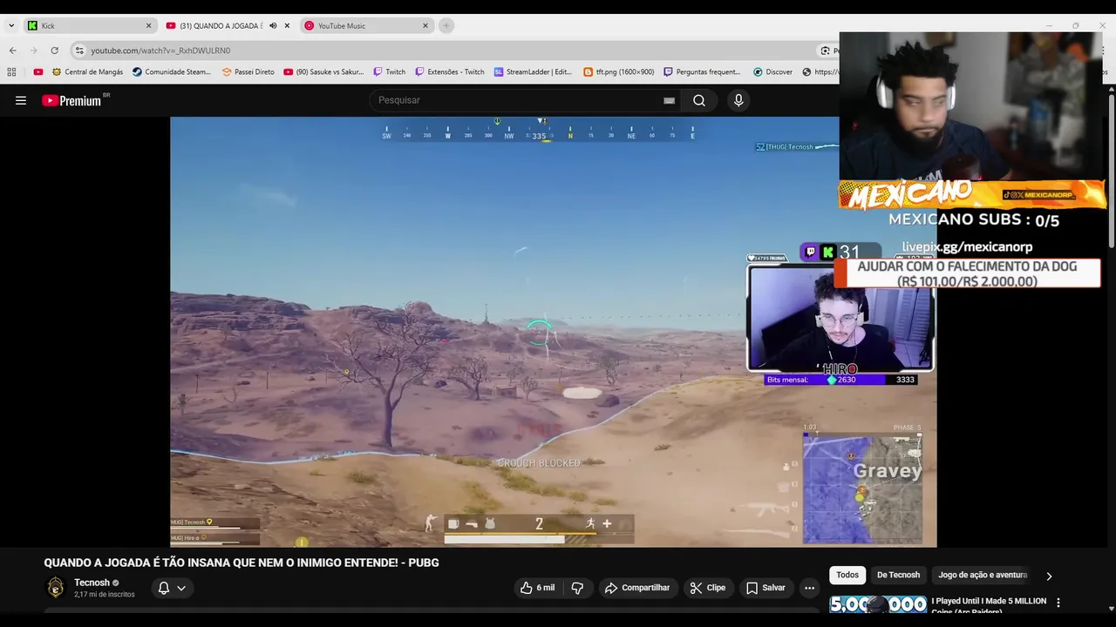
Task: Open the YouTube icon-only bookmark
Action: tap(37, 72)
